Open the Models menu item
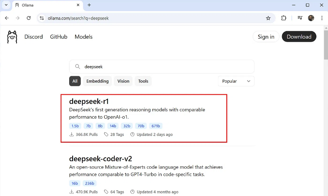The width and height of the screenshot is (328, 196). click(x=84, y=37)
